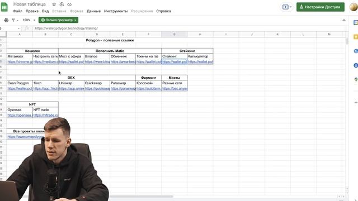Click the vertical scrollbar thumb
The height and width of the screenshot is (201, 358).
pos(347,41)
